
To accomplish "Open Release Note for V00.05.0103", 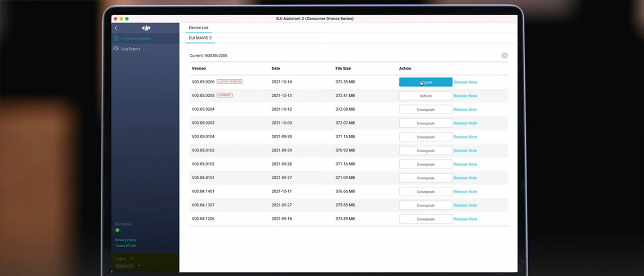I will (465, 150).
